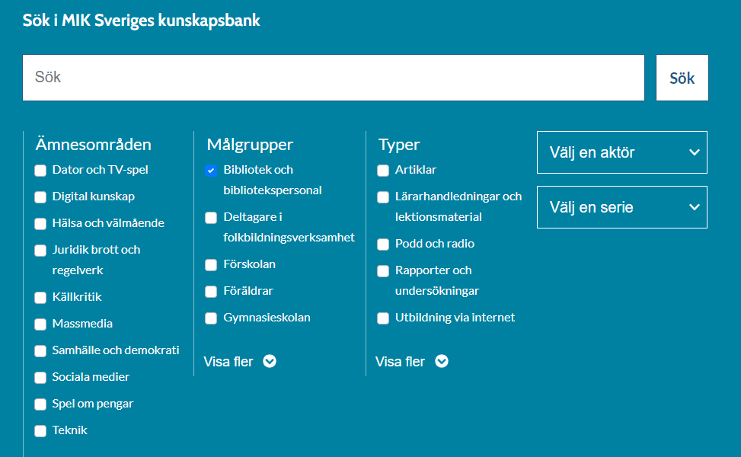Check the Teknik checkbox
Image resolution: width=741 pixels, height=457 pixels.
tap(40, 431)
